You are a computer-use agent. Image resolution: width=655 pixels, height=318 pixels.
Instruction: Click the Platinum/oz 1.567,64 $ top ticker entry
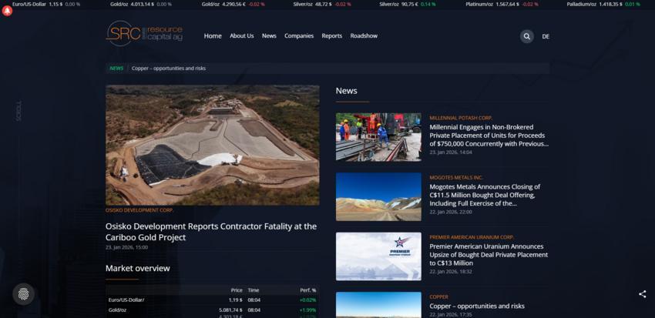tap(502, 4)
